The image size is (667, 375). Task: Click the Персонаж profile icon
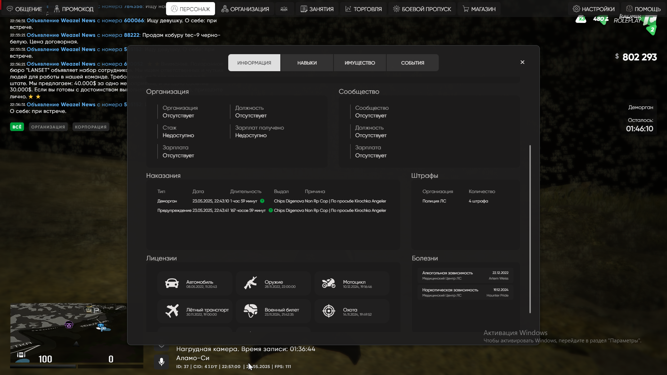coord(174,9)
